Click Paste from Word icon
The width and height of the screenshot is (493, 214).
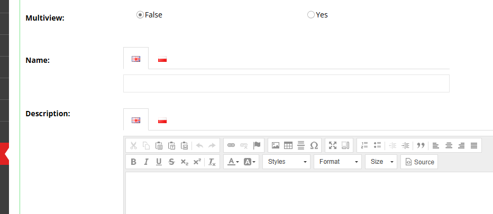184,145
